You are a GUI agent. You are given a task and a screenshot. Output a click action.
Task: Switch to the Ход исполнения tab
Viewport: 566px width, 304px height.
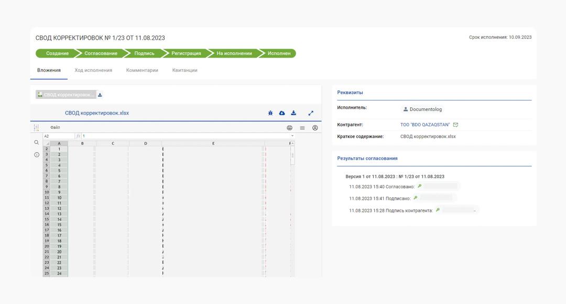(x=93, y=70)
